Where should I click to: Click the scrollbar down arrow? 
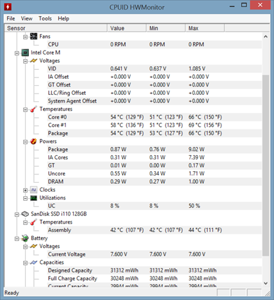click(x=266, y=283)
